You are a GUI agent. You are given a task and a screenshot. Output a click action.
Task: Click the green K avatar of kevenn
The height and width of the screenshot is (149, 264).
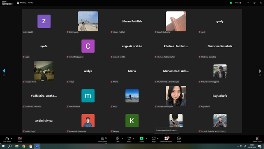coord(132,120)
